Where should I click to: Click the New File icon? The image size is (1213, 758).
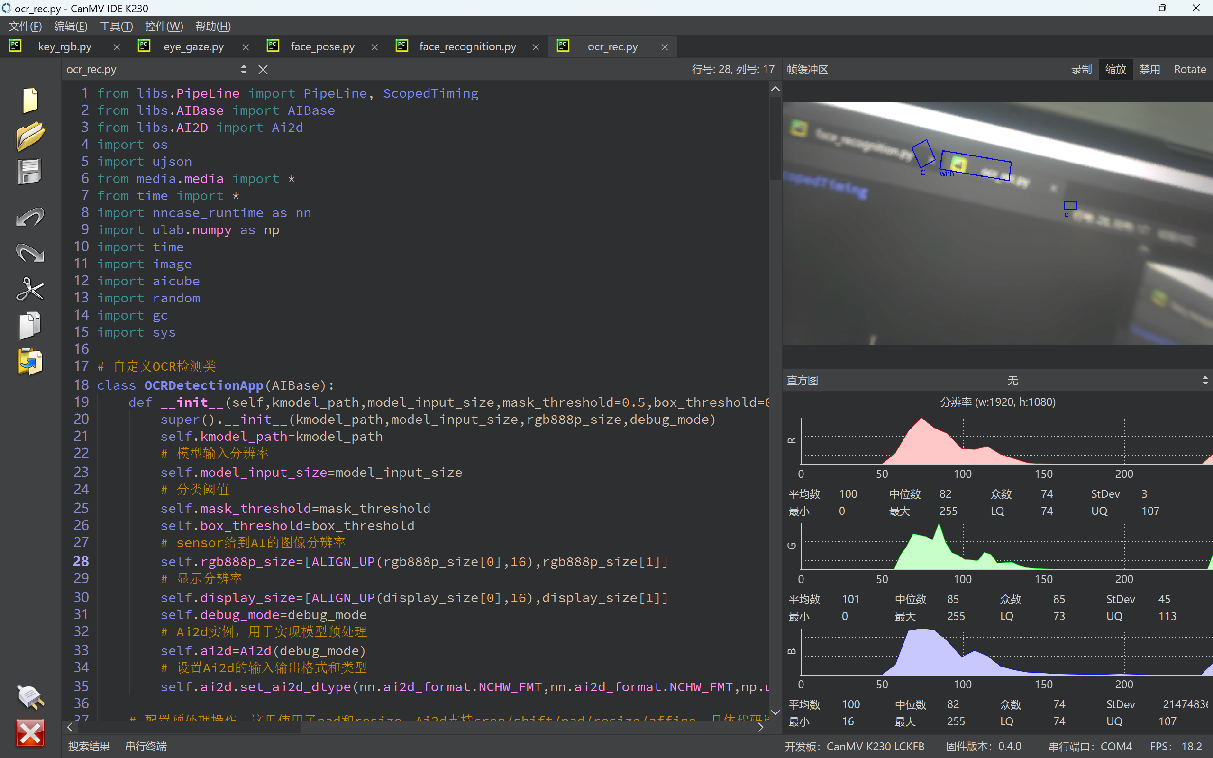(x=30, y=100)
